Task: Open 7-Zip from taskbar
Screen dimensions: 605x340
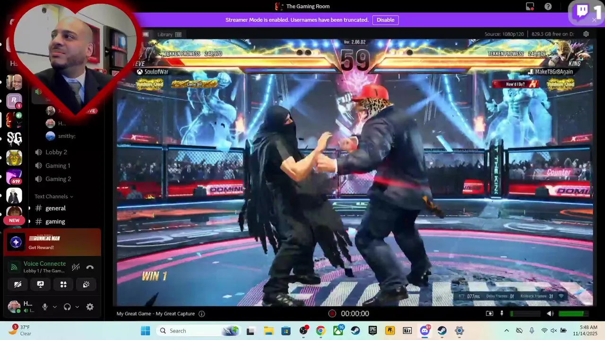Action: (407, 331)
